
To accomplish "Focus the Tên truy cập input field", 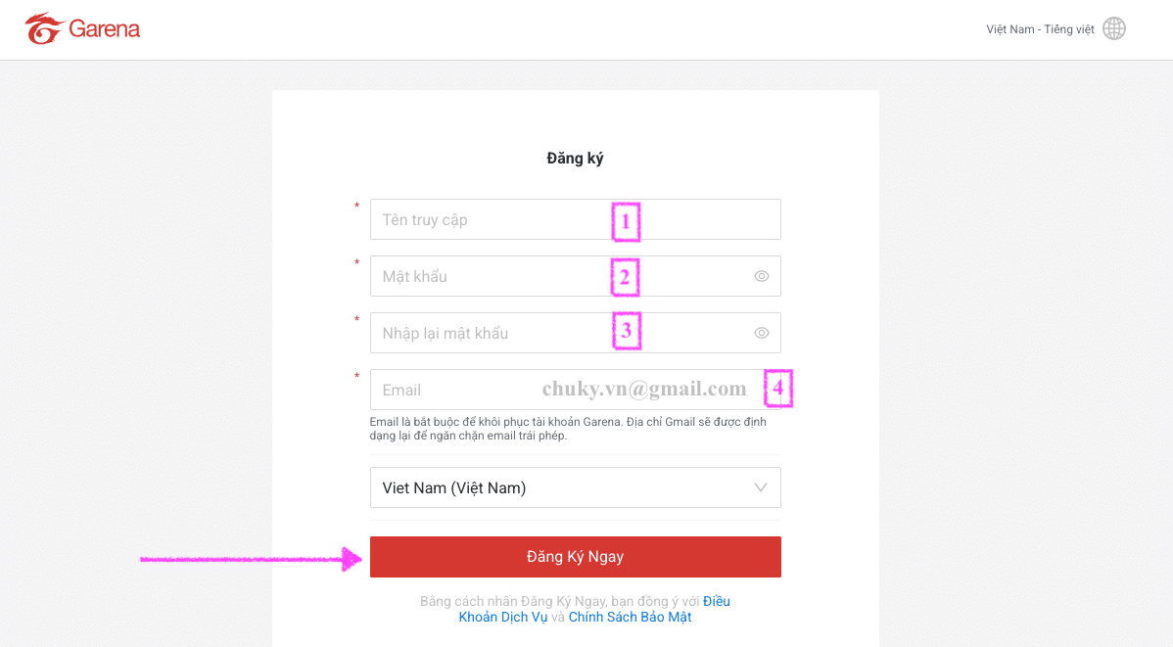I will pyautogui.click(x=576, y=219).
